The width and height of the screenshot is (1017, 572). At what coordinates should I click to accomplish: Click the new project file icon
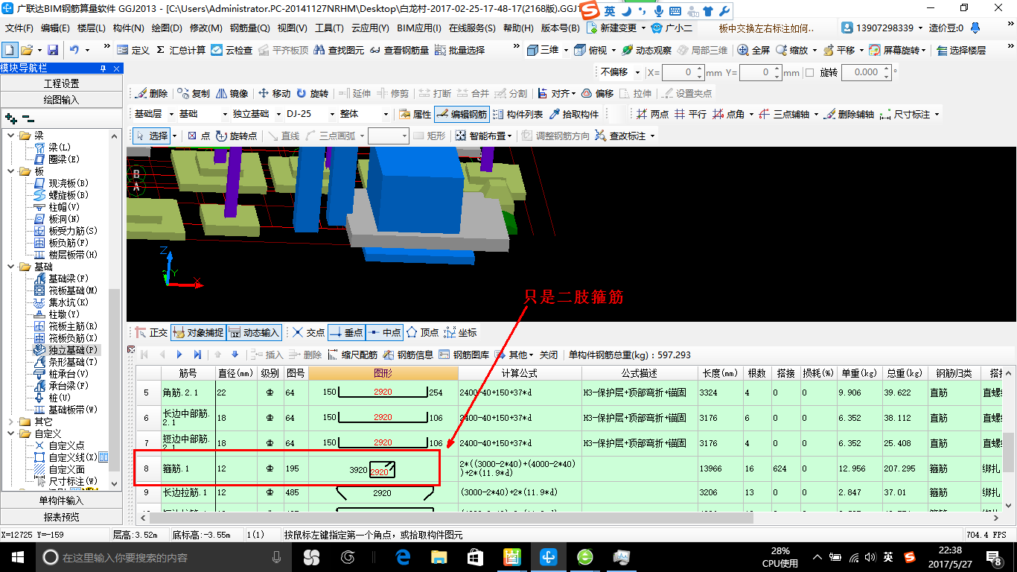(9, 50)
